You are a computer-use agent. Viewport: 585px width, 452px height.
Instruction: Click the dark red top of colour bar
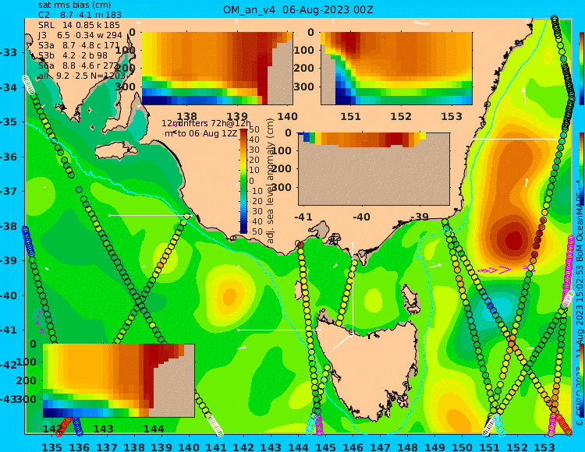tap(243, 131)
